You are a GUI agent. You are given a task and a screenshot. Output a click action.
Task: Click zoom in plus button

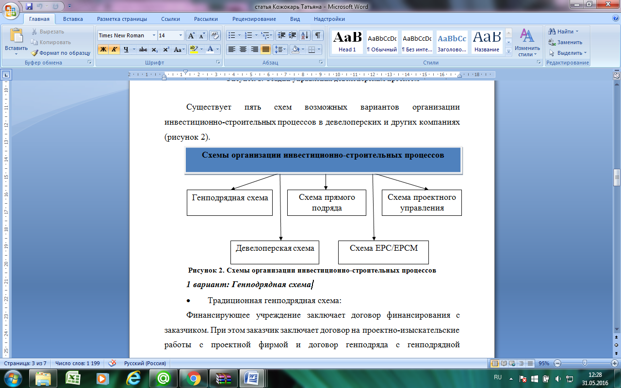pos(615,363)
